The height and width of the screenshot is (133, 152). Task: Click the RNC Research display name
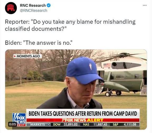tap(33, 6)
